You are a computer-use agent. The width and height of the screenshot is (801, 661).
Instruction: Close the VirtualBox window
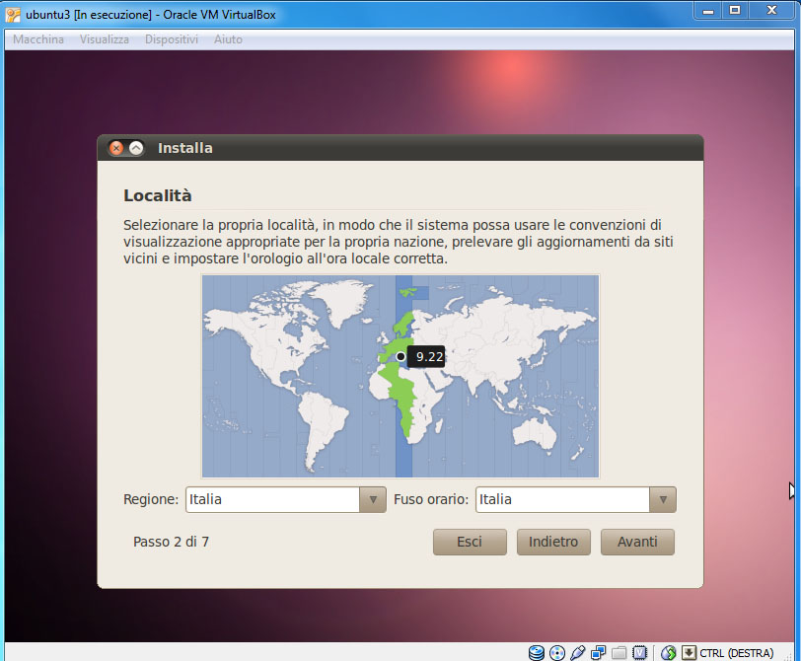771,11
